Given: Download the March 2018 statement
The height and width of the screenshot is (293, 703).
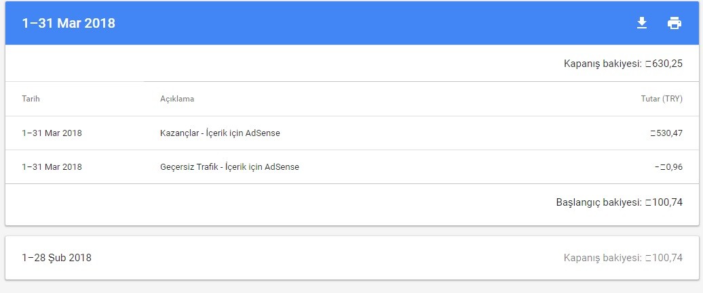Looking at the screenshot, I should [x=642, y=23].
